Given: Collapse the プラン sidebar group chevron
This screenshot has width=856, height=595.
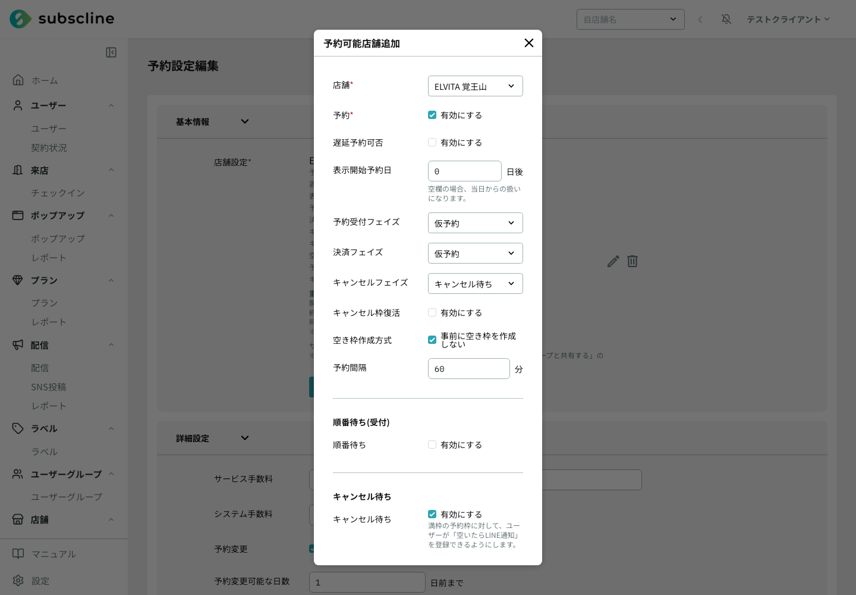Looking at the screenshot, I should (111, 280).
